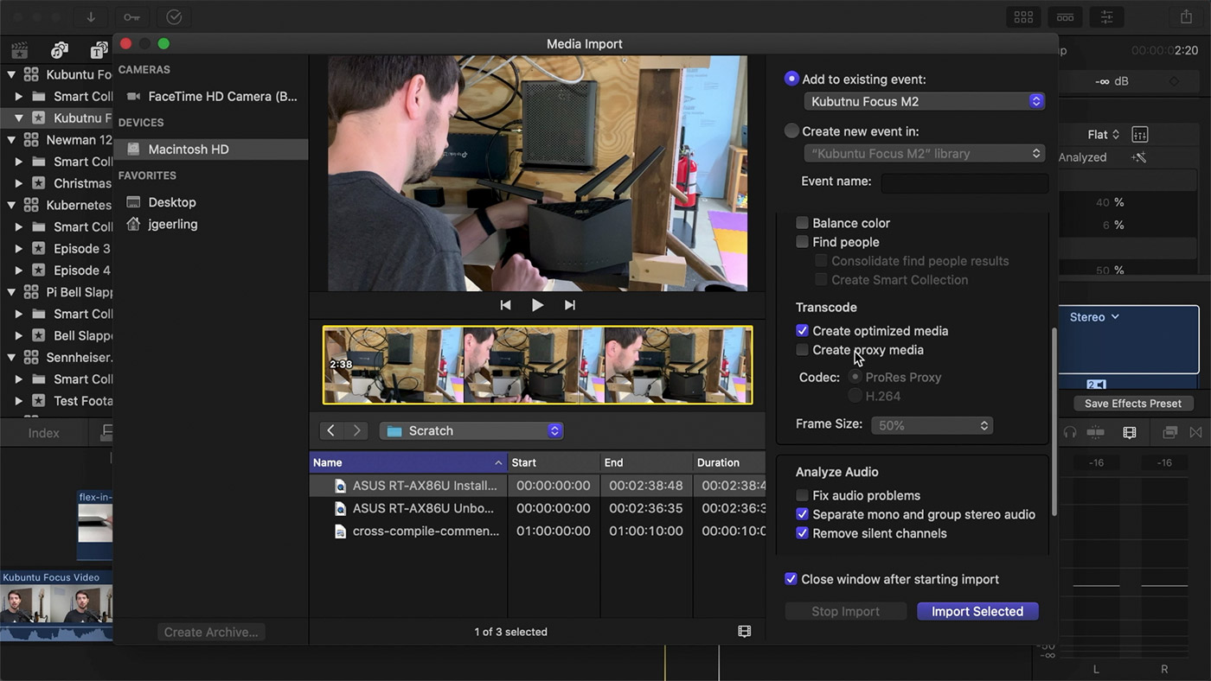Screen dimensions: 1211x681
Task: Toggle the Browser grid icon in toolbar
Action: tap(1023, 16)
